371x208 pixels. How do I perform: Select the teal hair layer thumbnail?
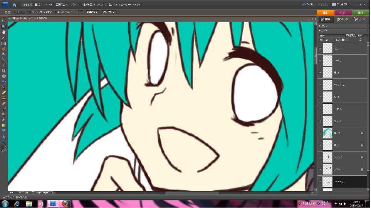click(x=328, y=133)
